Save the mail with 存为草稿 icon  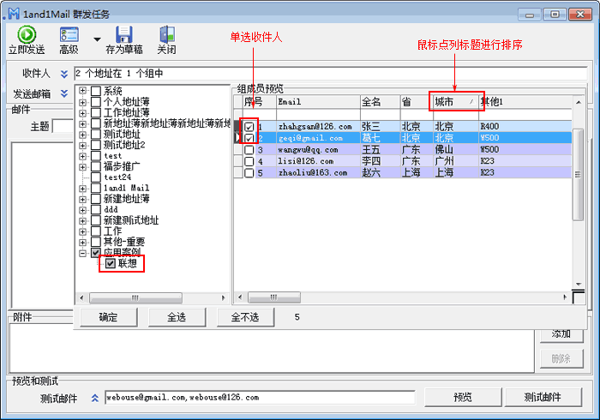[124, 34]
